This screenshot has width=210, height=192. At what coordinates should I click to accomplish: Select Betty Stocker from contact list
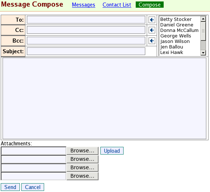click(x=176, y=19)
